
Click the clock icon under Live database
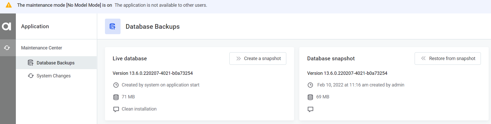[x=116, y=85]
